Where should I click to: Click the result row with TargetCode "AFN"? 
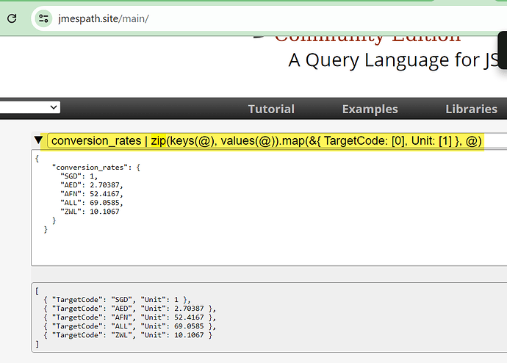click(x=129, y=317)
